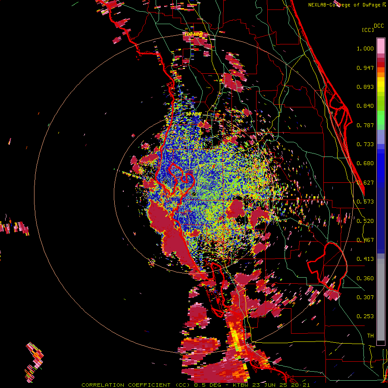Click the 0.680 scale value
This screenshot has height=388, width=388.
pyautogui.click(x=365, y=163)
